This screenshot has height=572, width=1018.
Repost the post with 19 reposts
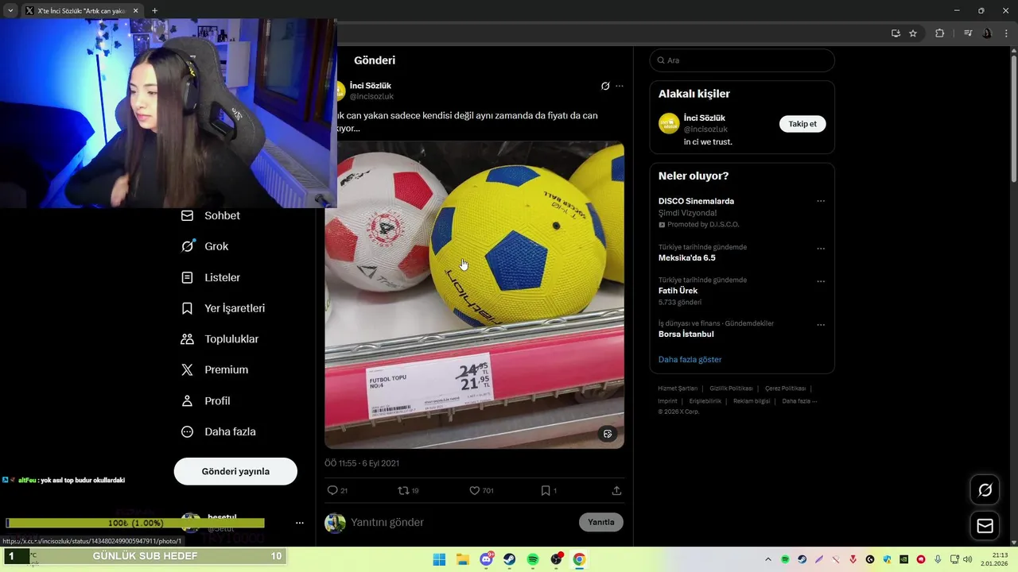click(x=403, y=490)
